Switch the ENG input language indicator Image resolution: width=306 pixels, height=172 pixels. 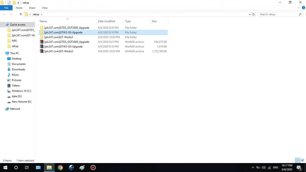click(276, 168)
